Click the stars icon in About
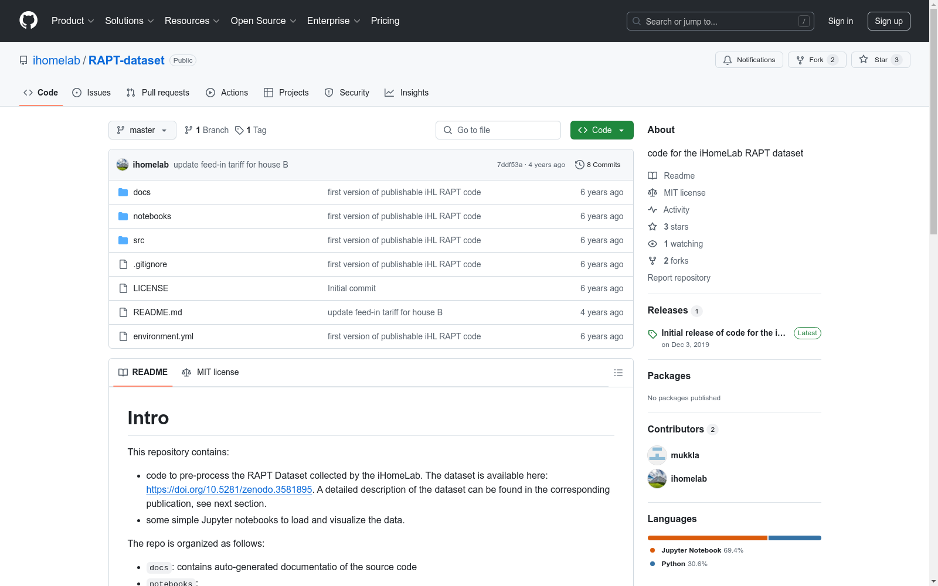Screen dimensions: 938x586 coord(652,227)
